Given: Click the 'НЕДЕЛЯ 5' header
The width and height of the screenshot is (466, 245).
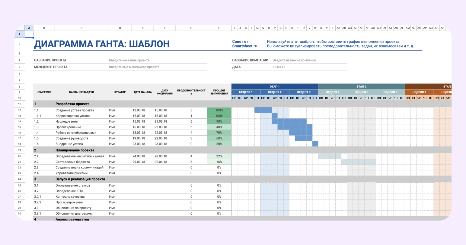Looking at the screenshot, I should point(361,92).
